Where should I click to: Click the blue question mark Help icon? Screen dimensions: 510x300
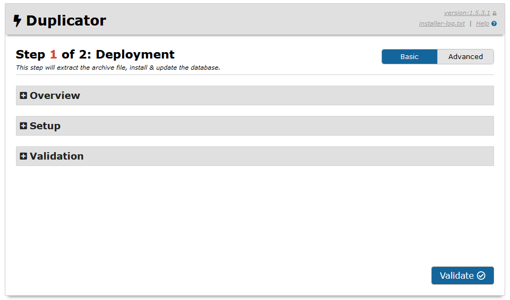coord(494,24)
